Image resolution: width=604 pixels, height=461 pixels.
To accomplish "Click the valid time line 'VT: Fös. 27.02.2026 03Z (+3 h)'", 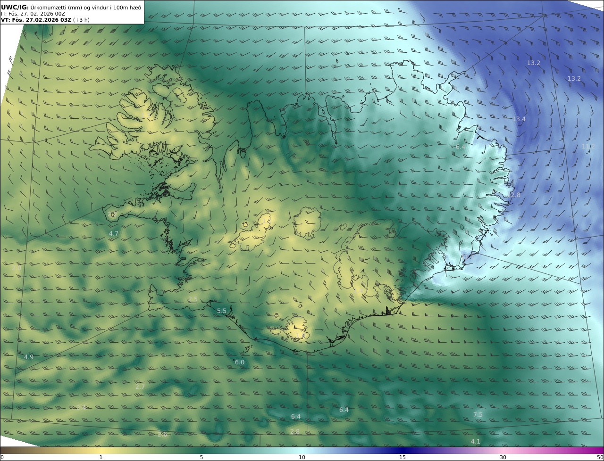I will pyautogui.click(x=45, y=20).
